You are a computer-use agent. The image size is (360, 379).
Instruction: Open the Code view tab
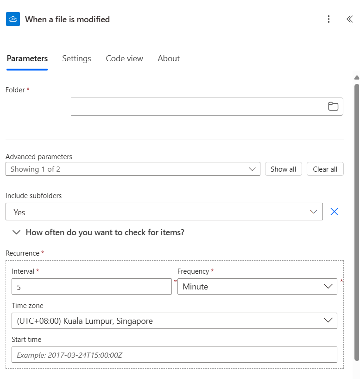(124, 58)
